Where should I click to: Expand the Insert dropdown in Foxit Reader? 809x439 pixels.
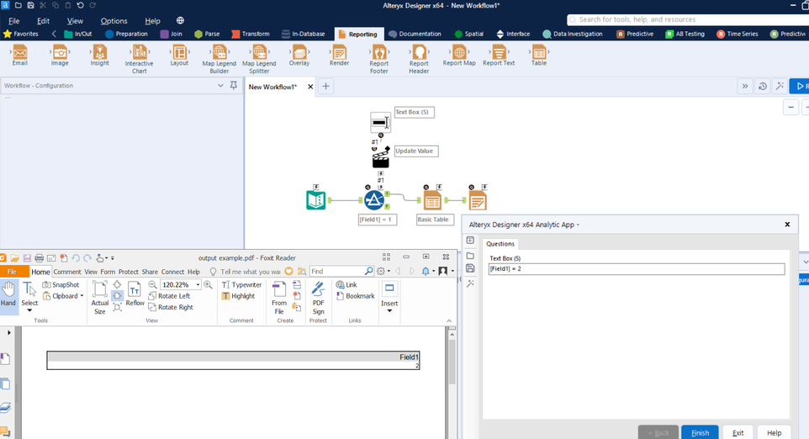(389, 310)
